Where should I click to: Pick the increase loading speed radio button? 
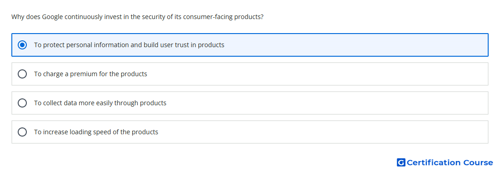[22, 132]
